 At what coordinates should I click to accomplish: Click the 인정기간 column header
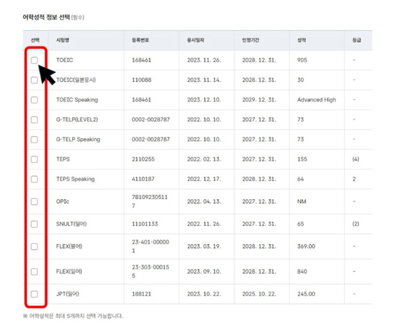[251, 40]
